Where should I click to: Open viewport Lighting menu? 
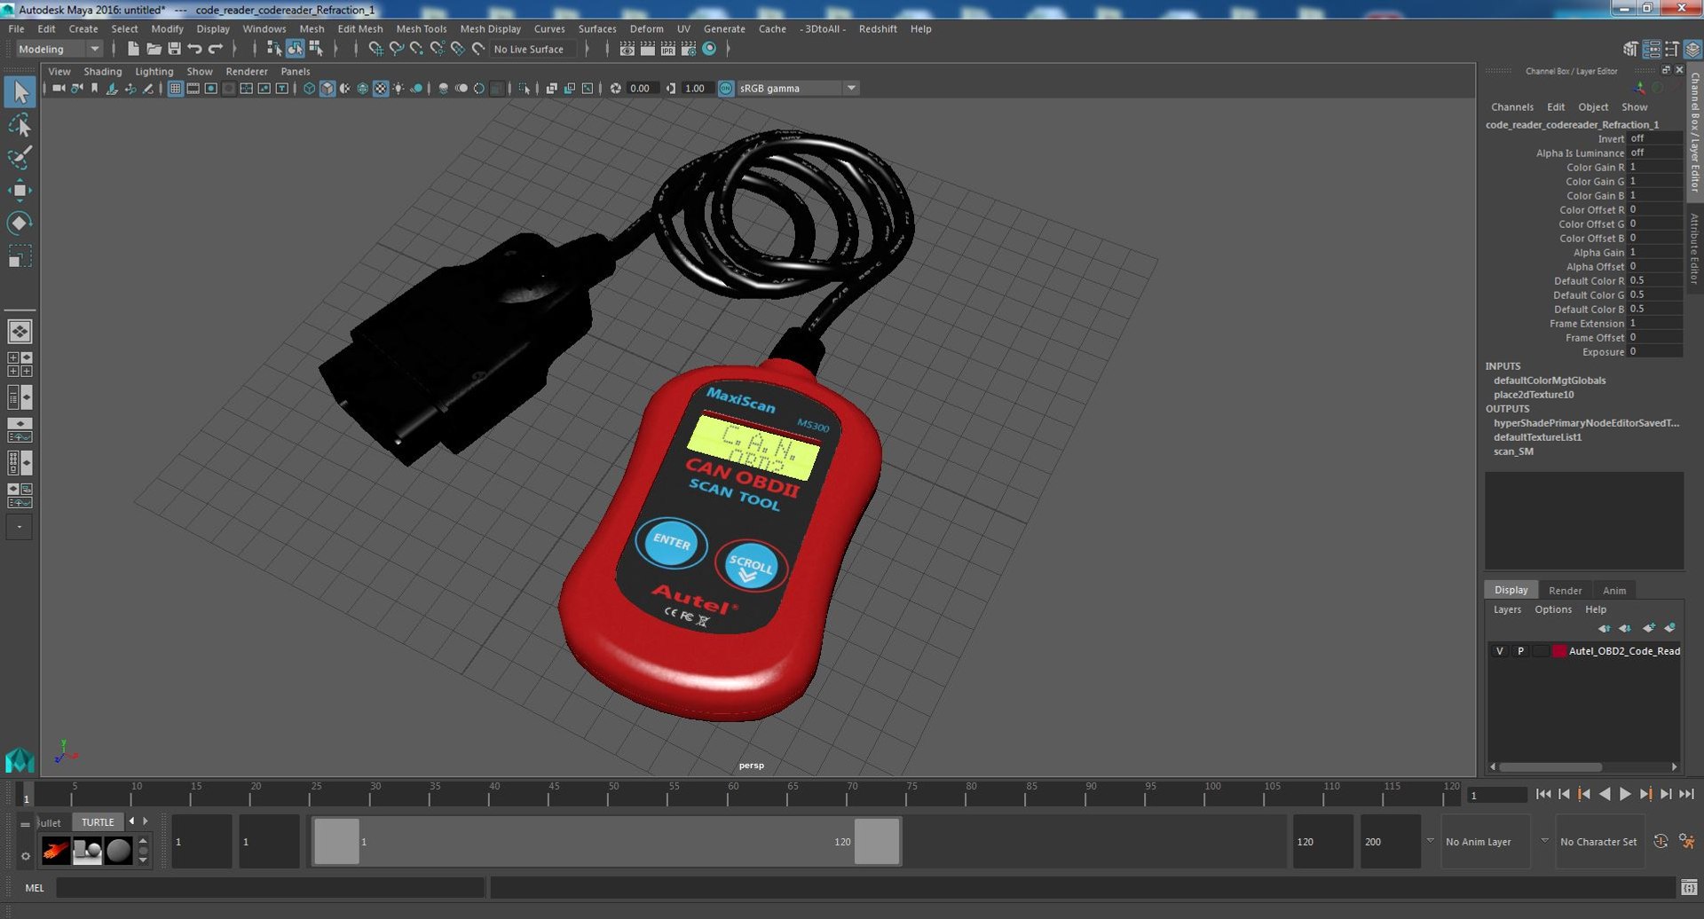154,71
